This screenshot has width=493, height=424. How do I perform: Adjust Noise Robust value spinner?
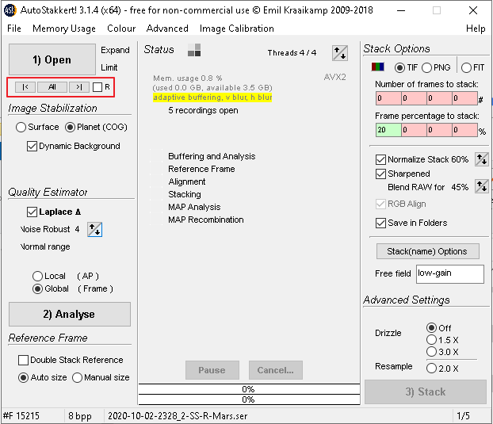pos(94,230)
